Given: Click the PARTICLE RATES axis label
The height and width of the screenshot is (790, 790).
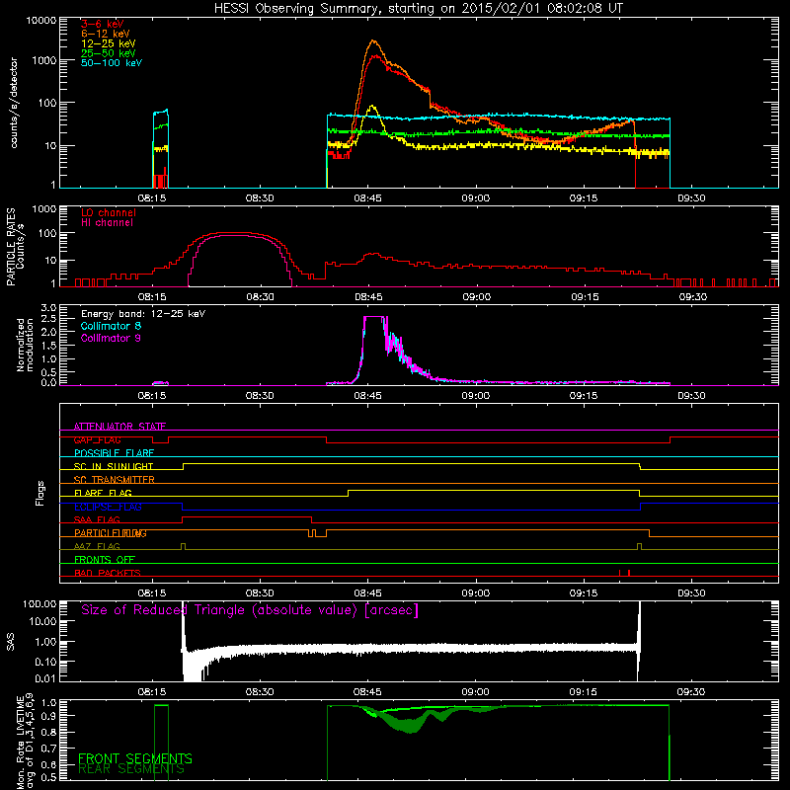Looking at the screenshot, I should pos(11,247).
